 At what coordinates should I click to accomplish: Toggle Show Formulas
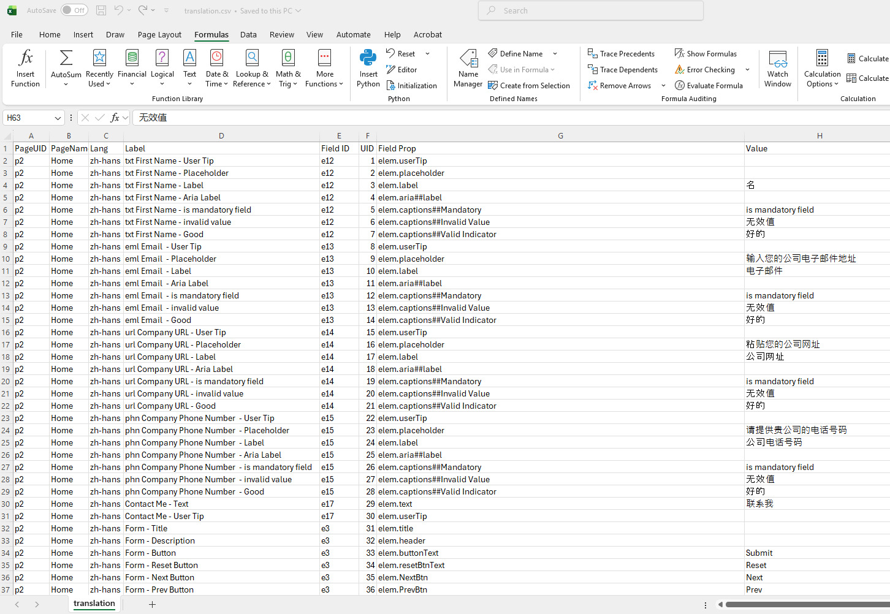tap(706, 54)
